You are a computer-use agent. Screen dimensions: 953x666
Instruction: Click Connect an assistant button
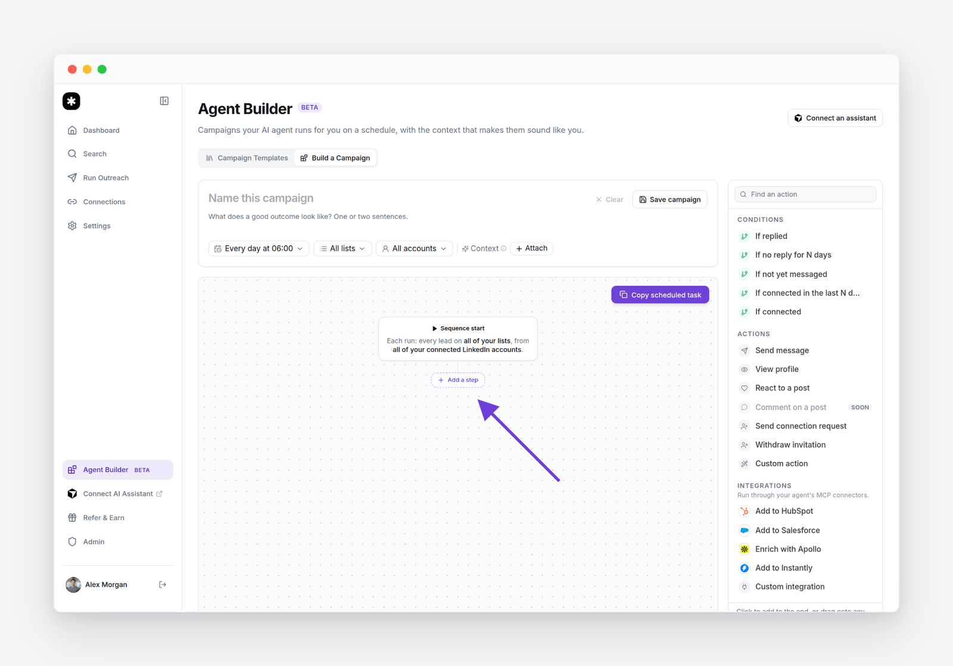pos(835,118)
